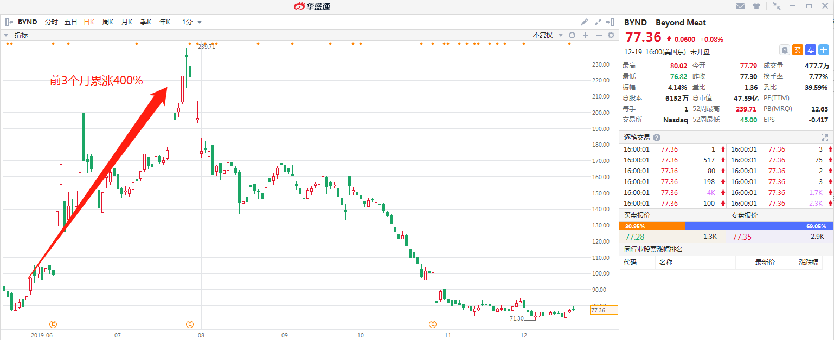Click earnings E marker near 2019-06
This screenshot has width=834, height=340.
[53, 324]
